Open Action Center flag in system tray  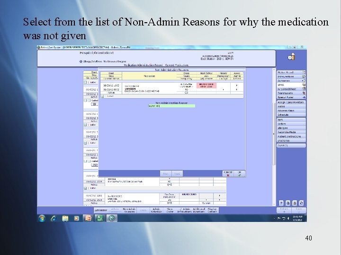[279, 218]
